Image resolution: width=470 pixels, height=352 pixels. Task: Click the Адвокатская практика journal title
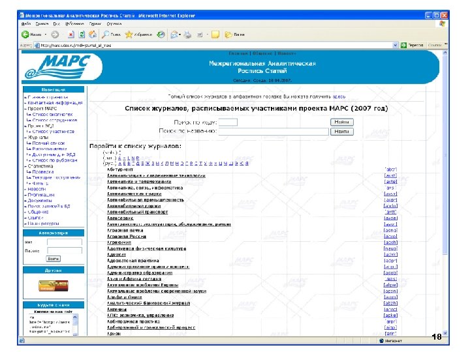point(133,261)
